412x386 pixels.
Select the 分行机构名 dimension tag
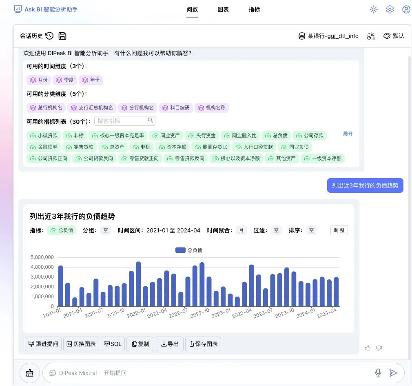click(138, 108)
